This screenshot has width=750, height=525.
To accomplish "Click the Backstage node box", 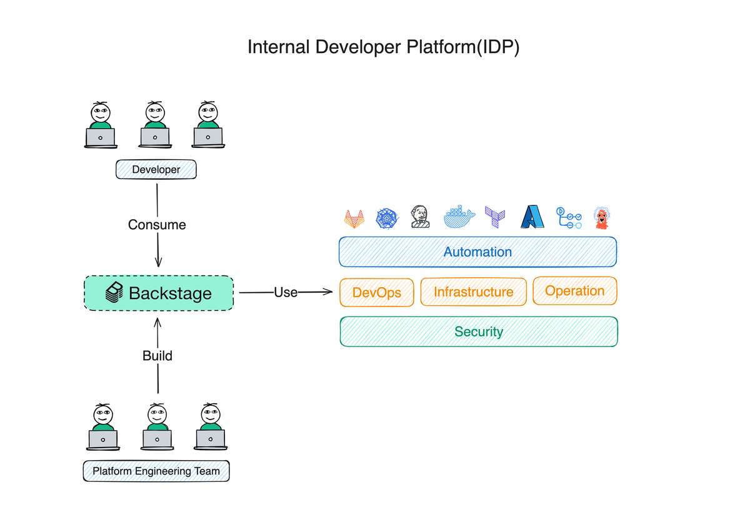I will pyautogui.click(x=158, y=293).
